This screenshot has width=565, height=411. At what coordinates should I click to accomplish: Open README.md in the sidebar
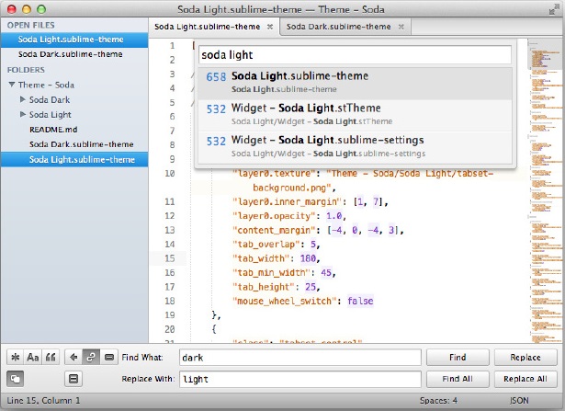(53, 130)
